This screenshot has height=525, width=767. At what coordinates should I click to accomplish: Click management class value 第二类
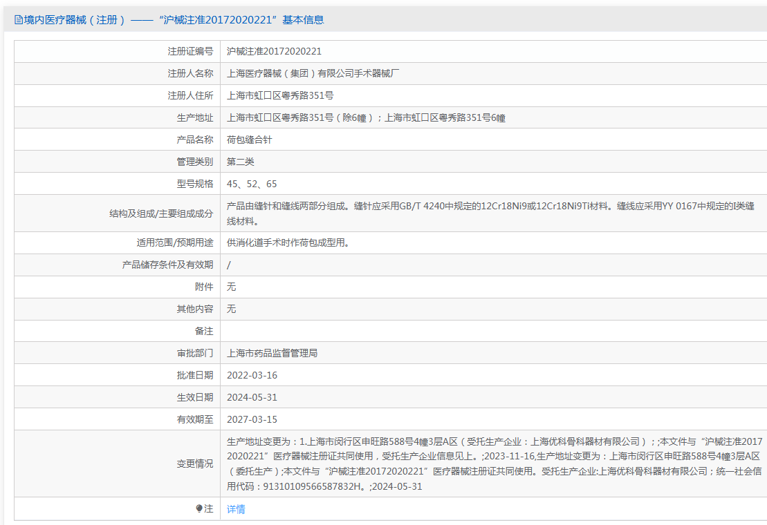[x=240, y=162]
